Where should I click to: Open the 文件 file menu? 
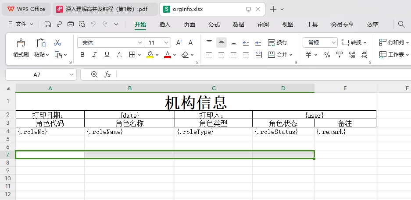21,25
